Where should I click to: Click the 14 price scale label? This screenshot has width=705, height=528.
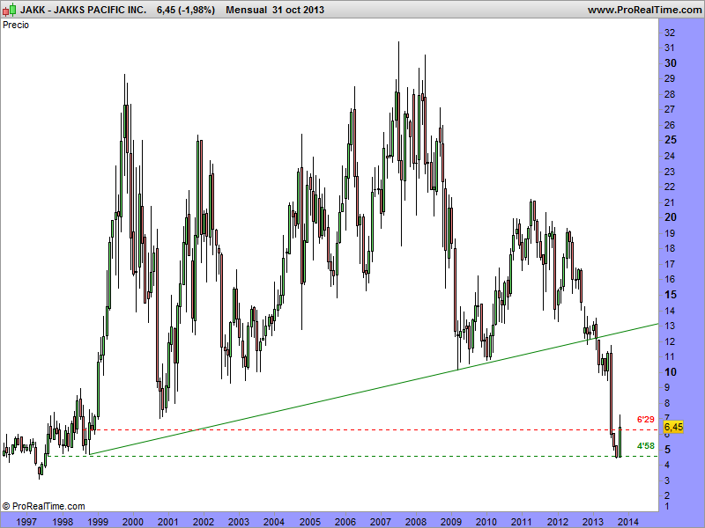(670, 311)
